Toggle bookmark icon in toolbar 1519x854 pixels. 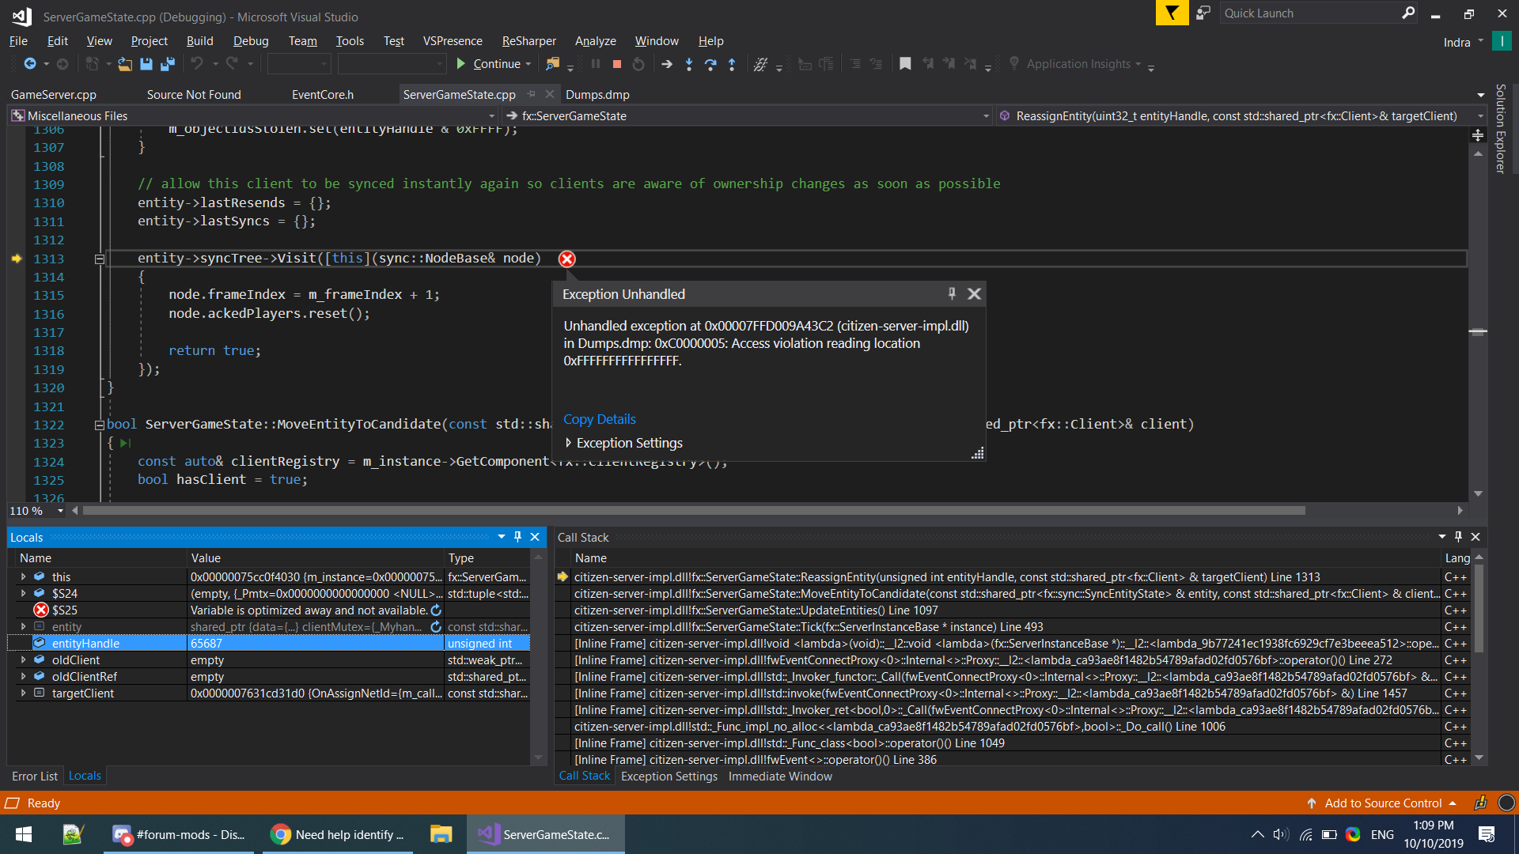[905, 64]
